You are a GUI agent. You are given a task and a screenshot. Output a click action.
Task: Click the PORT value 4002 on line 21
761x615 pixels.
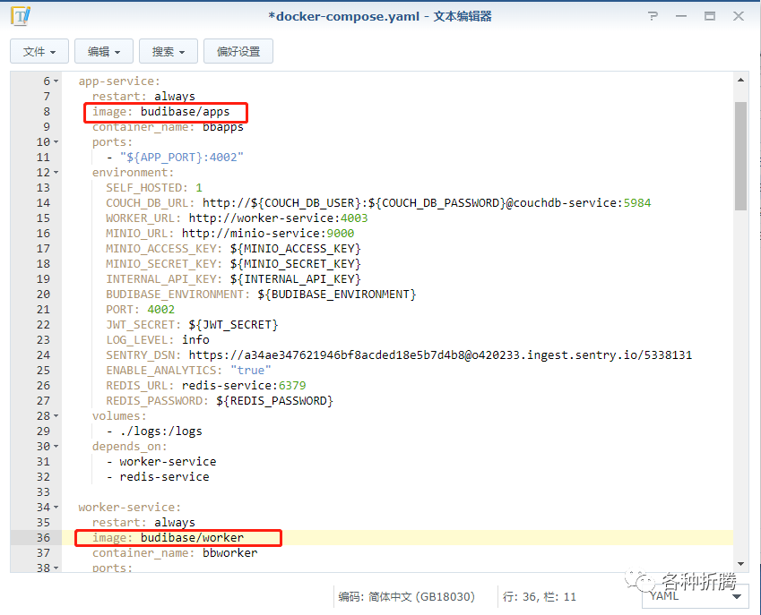(x=161, y=309)
